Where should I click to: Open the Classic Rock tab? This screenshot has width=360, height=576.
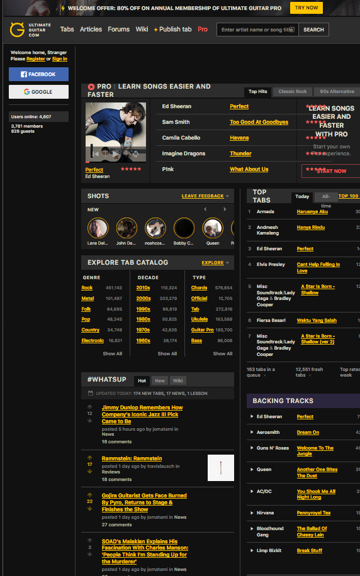292,91
